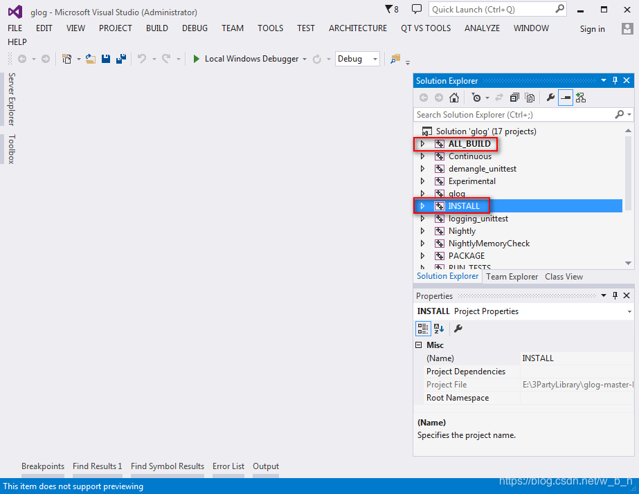Click the Show All Files icon
The height and width of the screenshot is (494, 639).
[530, 98]
